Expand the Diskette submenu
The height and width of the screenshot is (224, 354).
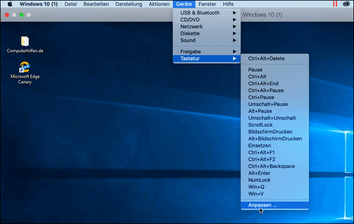click(x=207, y=33)
